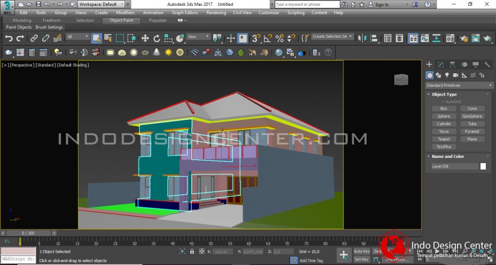Viewport: 496px width, 265px height.
Task: Toggle the Angle Snap button
Action: click(x=267, y=38)
